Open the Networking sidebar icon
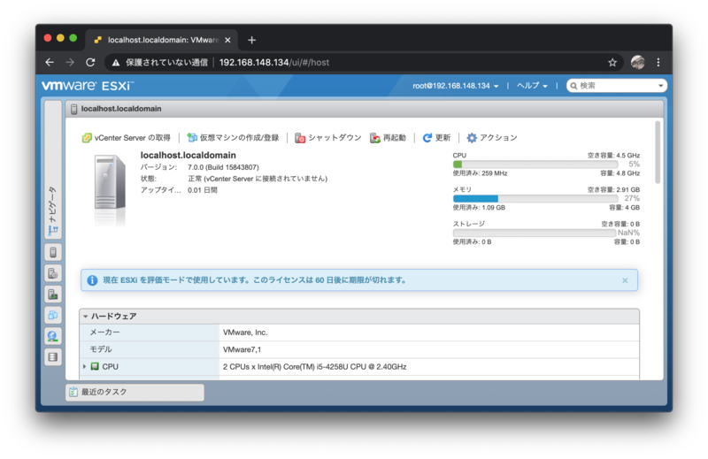Screen dimensions: 708x459 [x=53, y=336]
